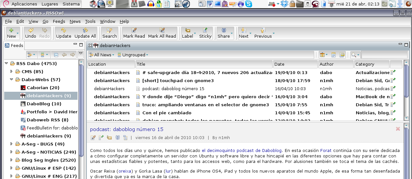The height and width of the screenshot is (179, 412).
Task: Switch to headlines layout icon with yellow overlay
Action: pos(342,55)
